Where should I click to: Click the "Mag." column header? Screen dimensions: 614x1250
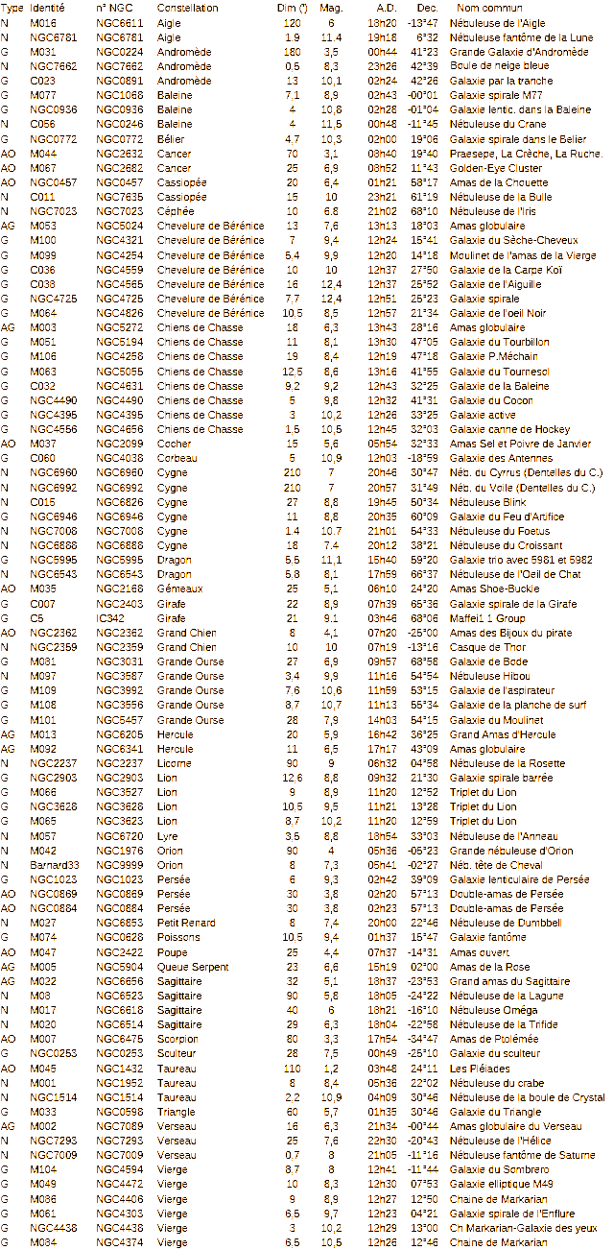pos(331,8)
